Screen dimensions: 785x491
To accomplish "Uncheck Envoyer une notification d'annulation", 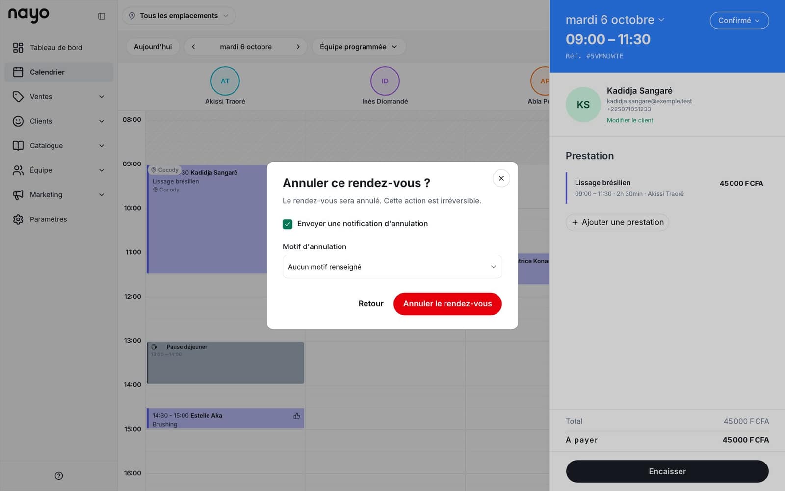I will [x=288, y=224].
